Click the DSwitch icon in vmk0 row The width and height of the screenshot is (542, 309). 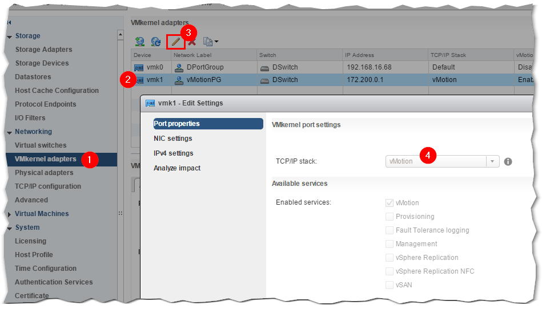(x=264, y=68)
